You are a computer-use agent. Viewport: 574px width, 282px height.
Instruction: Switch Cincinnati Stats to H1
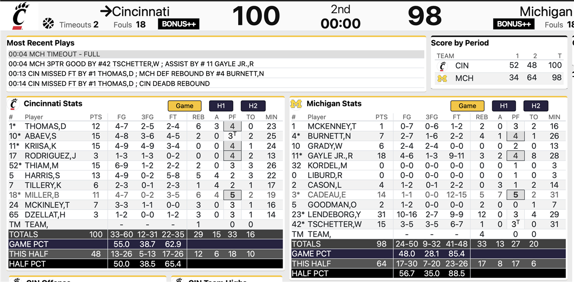[x=221, y=106]
